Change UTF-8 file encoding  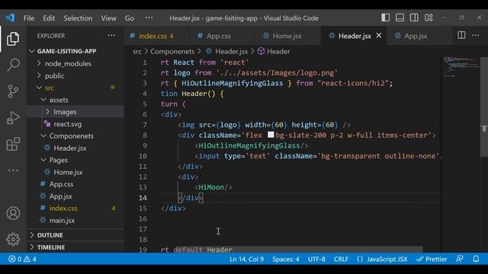(316, 259)
